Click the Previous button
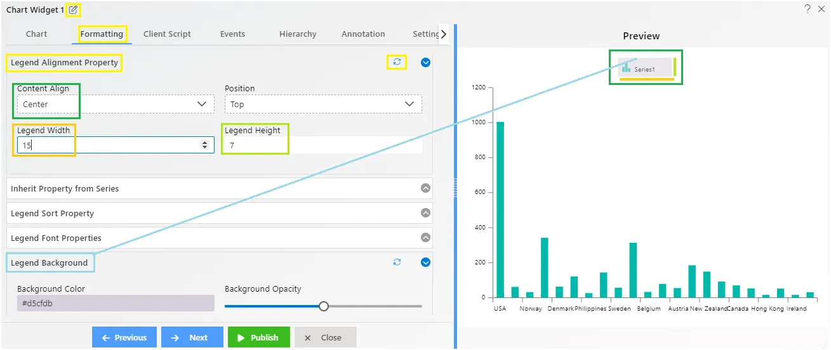 click(x=124, y=337)
